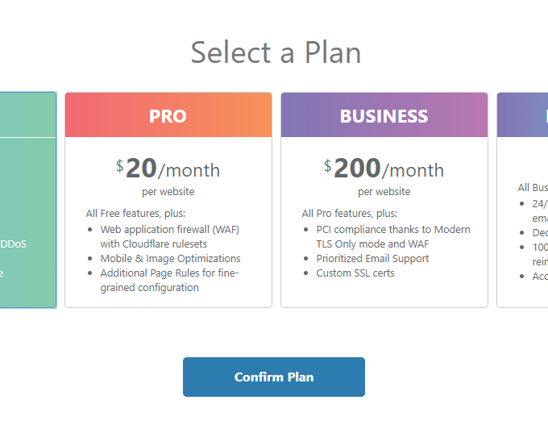This screenshot has width=548, height=429.
Task: Click "per website" under the Business price
Action: [384, 192]
